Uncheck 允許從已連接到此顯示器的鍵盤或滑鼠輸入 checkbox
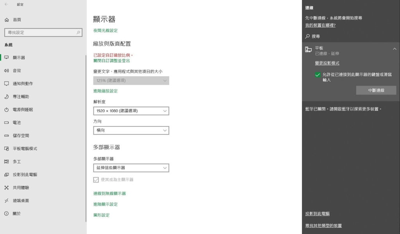This screenshot has width=400, height=234. click(318, 75)
